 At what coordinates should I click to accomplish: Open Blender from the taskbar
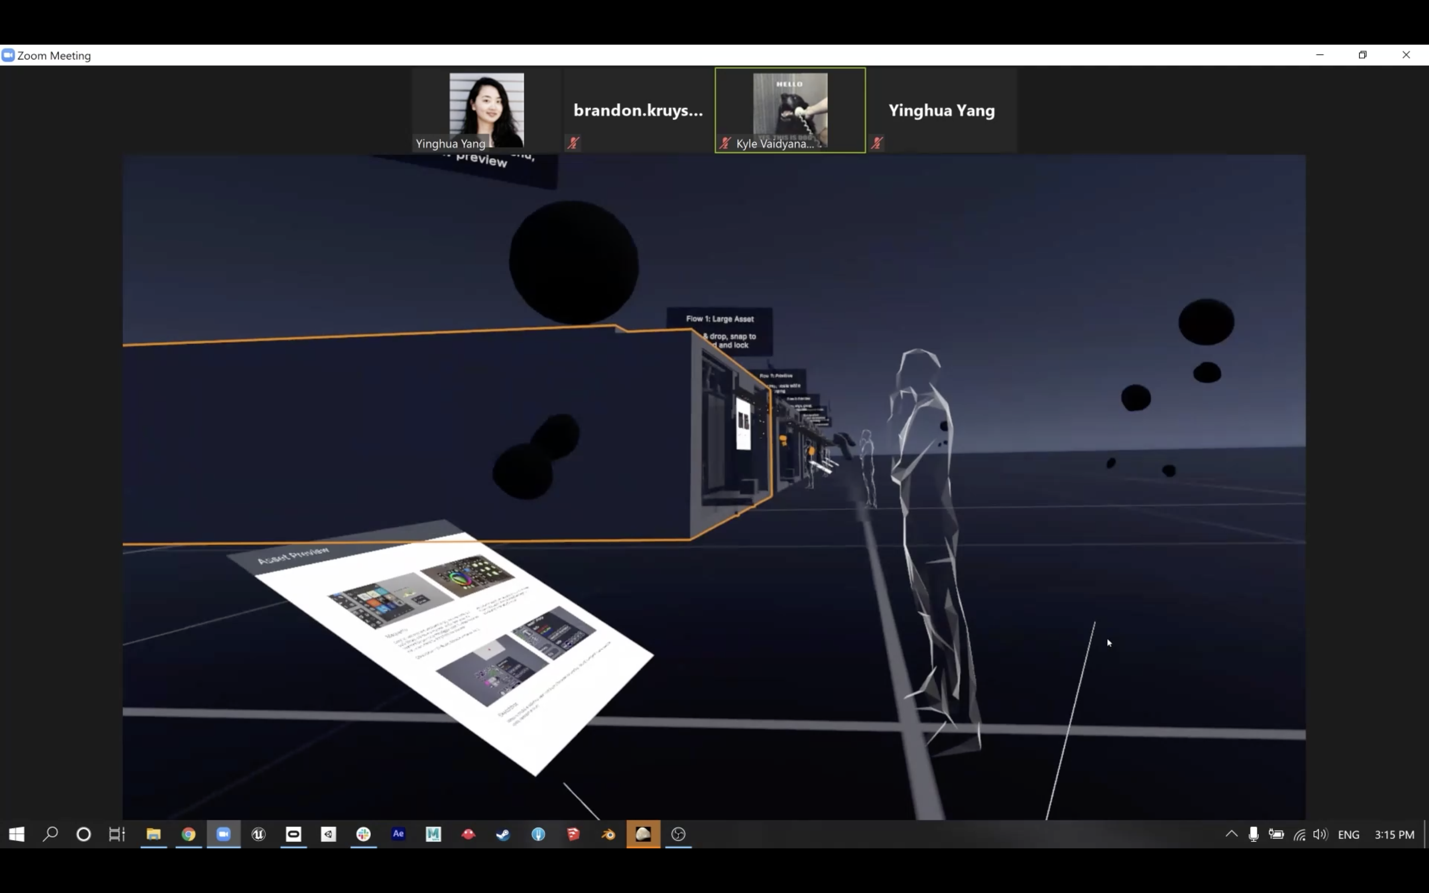tap(608, 834)
